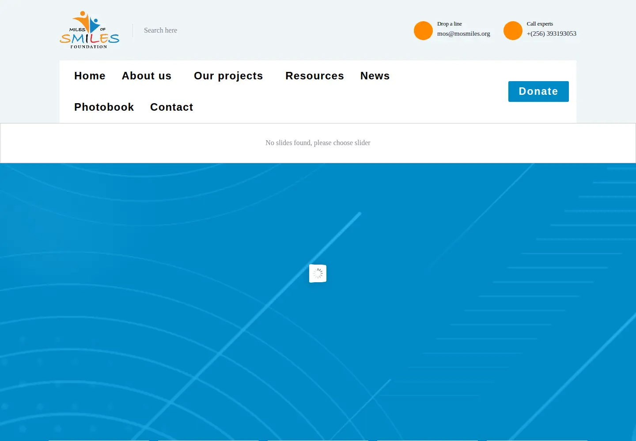The width and height of the screenshot is (636, 441).
Task: Open the Photobook page
Action: pos(104,107)
